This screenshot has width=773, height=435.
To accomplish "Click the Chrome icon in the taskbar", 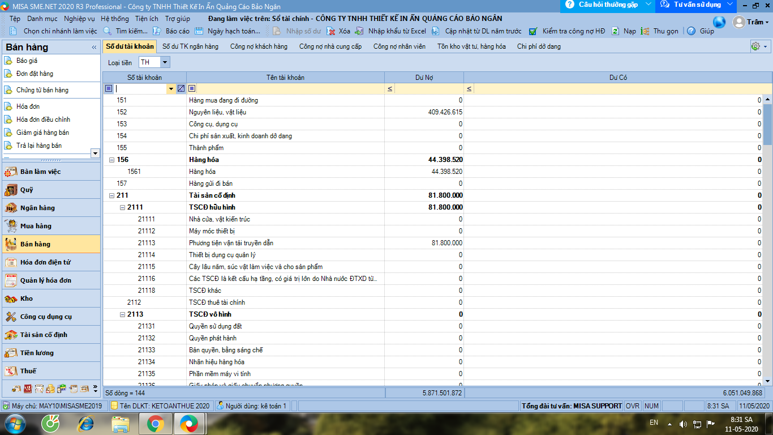I will click(x=156, y=423).
